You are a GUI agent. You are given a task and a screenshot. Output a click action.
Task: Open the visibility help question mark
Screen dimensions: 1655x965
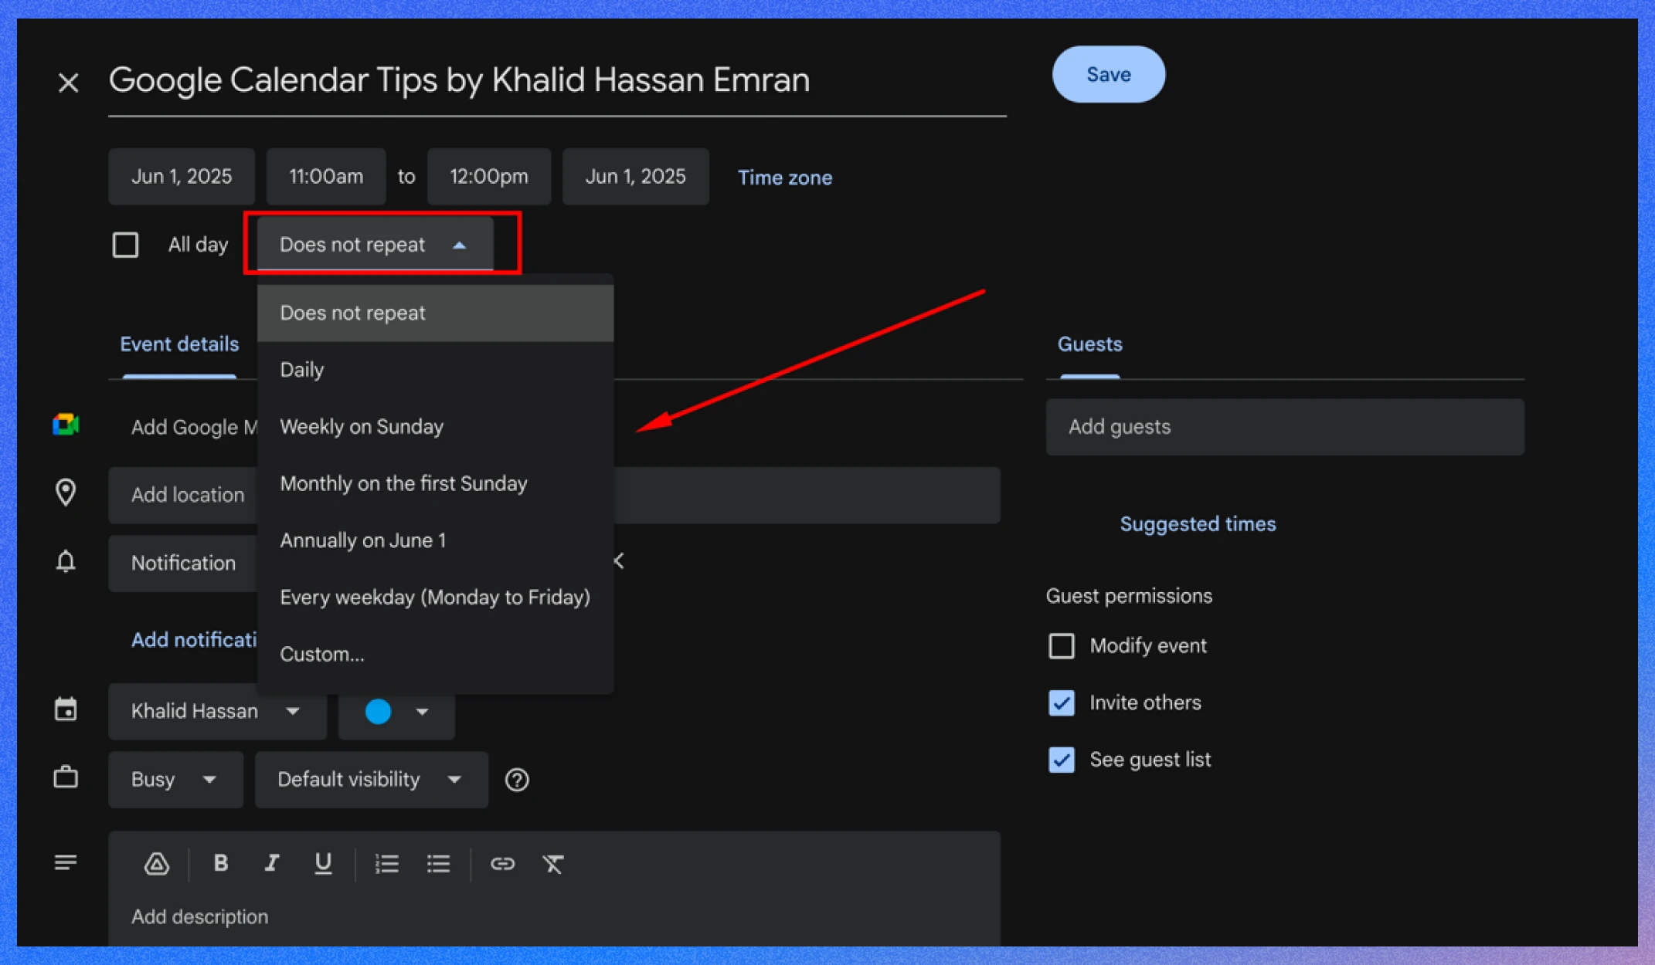517,780
